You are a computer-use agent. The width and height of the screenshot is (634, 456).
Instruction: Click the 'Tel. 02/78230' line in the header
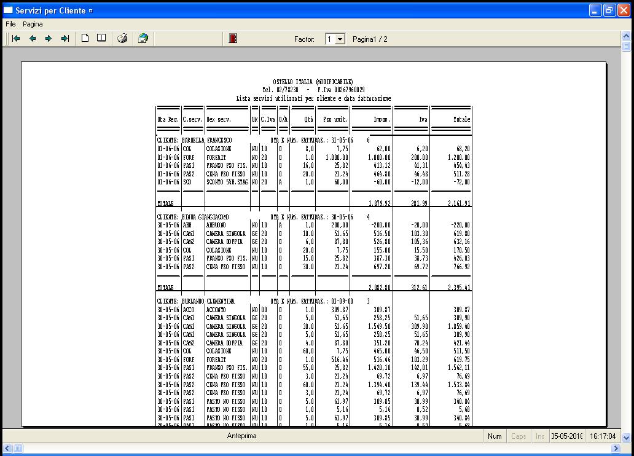pos(280,90)
